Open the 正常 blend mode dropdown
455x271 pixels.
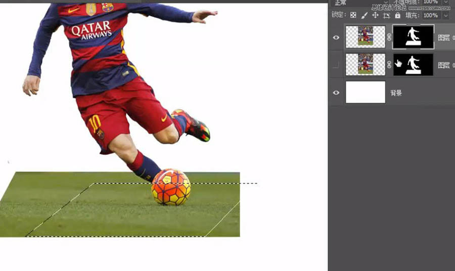coord(359,3)
